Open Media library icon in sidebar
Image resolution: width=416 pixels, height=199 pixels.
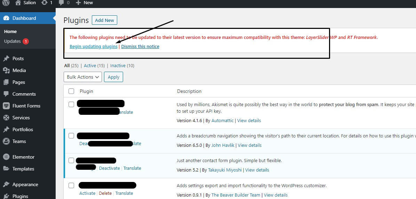coord(6,70)
